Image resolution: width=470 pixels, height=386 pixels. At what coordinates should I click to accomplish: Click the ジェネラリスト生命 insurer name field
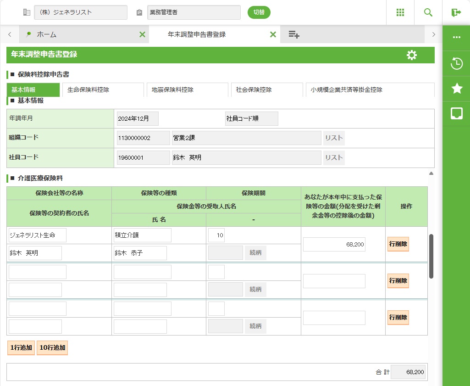pos(38,235)
